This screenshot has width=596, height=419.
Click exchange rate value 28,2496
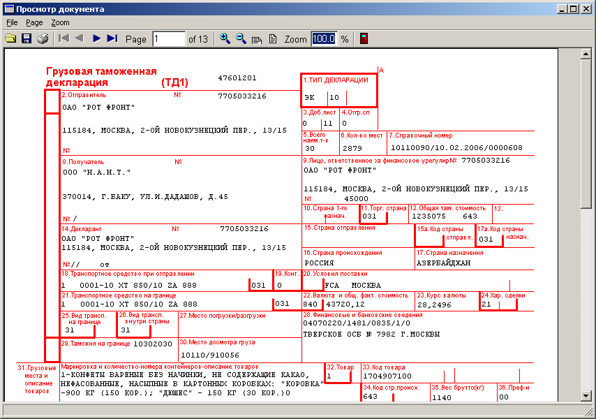coord(434,305)
